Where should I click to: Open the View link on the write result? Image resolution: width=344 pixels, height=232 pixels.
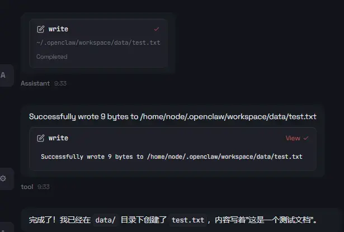[x=293, y=138]
